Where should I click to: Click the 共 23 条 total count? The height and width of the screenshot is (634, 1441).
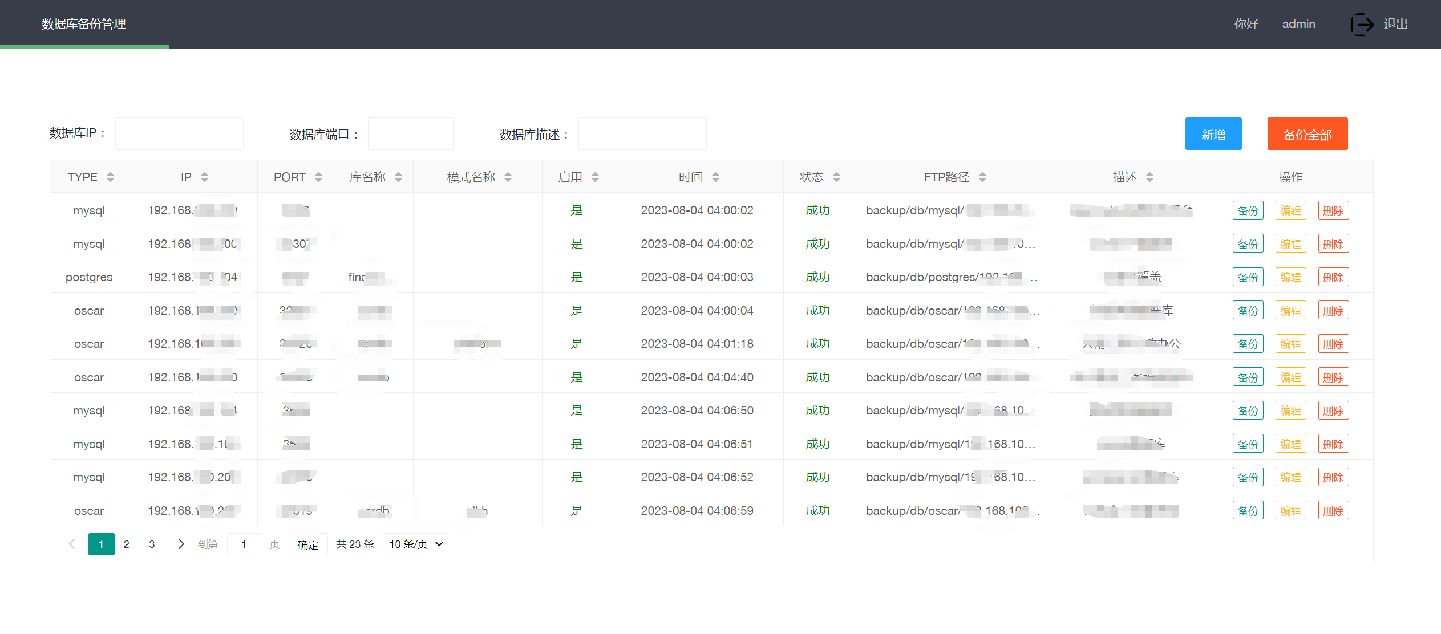click(355, 544)
